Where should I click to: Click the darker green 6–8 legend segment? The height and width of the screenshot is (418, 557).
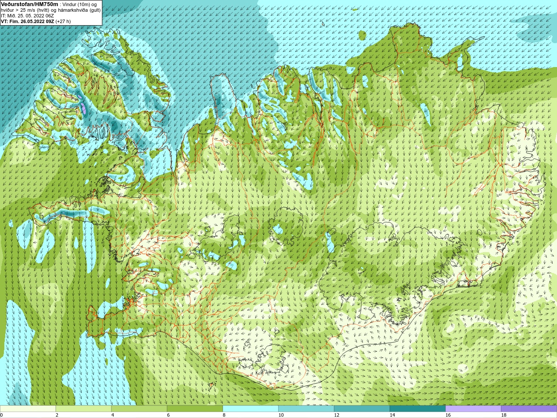coord(195,409)
